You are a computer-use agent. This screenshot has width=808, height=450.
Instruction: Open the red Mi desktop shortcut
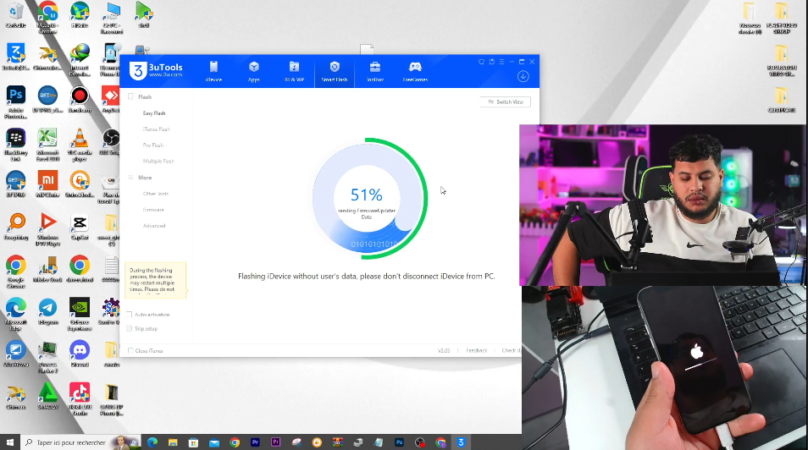[48, 184]
